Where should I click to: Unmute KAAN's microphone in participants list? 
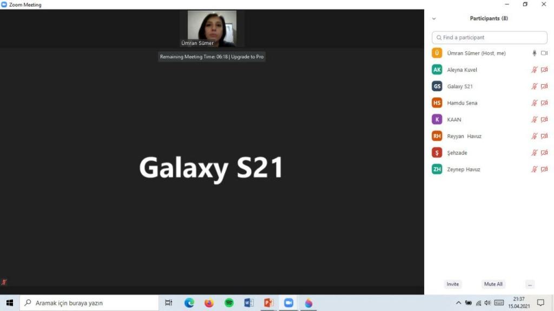point(535,119)
